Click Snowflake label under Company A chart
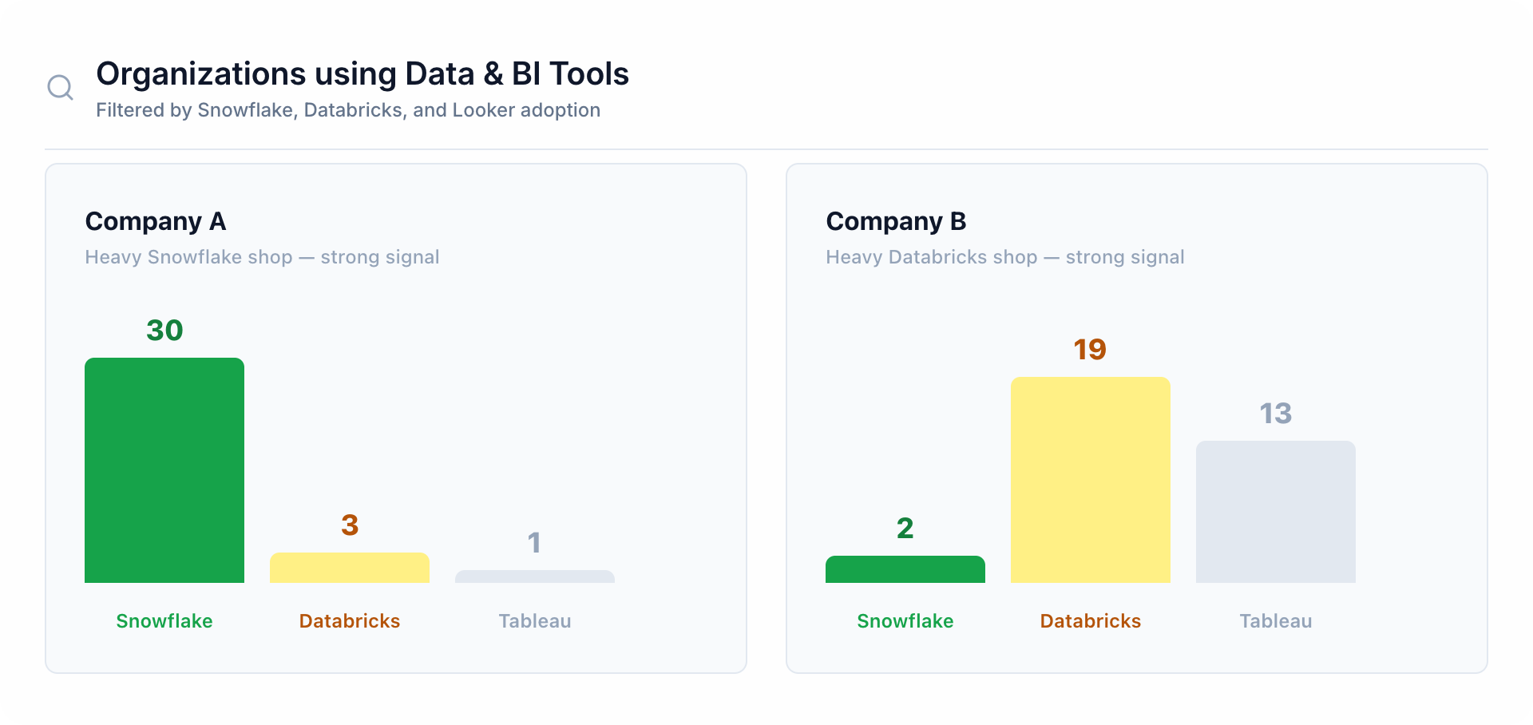The width and height of the screenshot is (1533, 725). point(164,621)
